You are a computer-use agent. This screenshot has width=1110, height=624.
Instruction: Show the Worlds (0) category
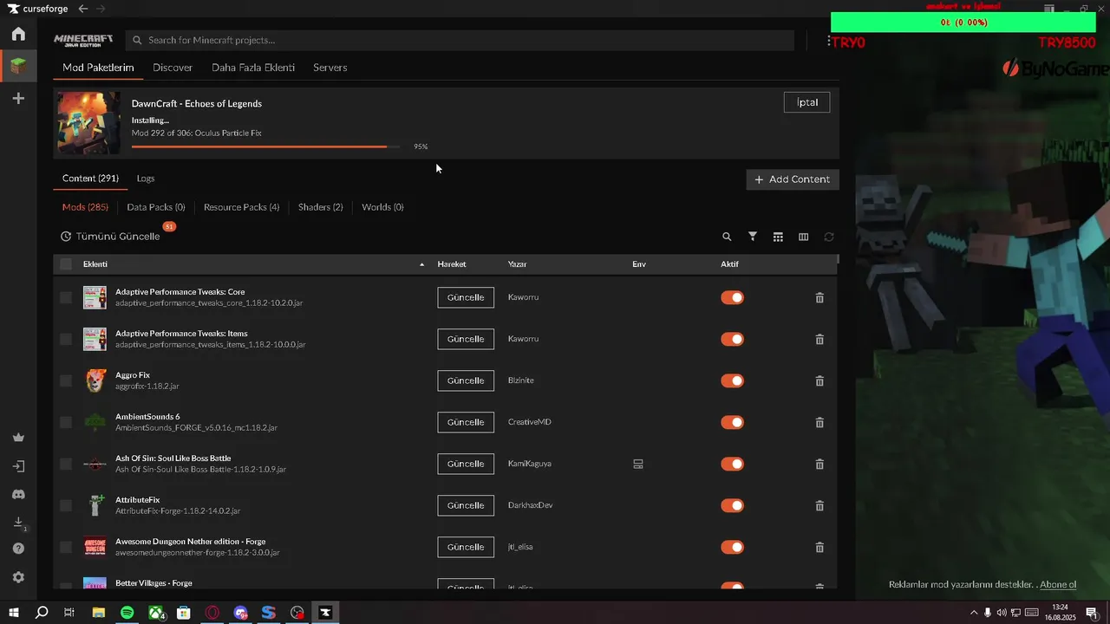point(382,207)
